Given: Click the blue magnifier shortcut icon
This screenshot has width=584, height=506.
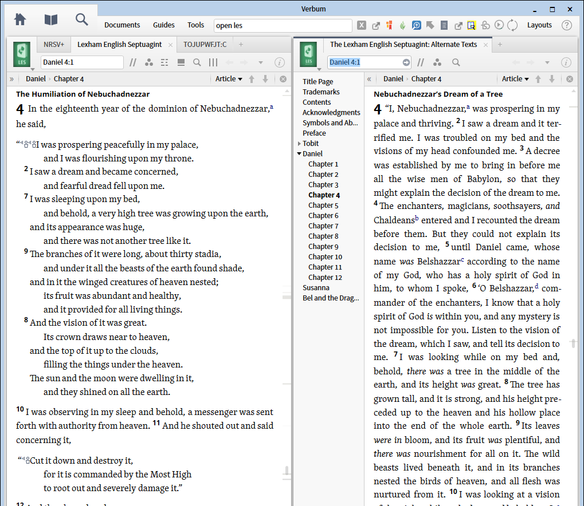Looking at the screenshot, I should [x=417, y=25].
